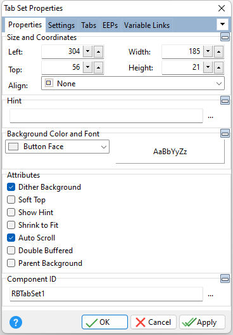
Task: Switch to the Settings tab
Action: (x=61, y=25)
